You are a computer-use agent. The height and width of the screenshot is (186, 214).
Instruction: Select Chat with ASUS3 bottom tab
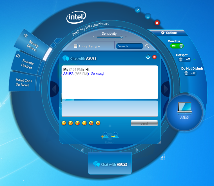point(110,163)
